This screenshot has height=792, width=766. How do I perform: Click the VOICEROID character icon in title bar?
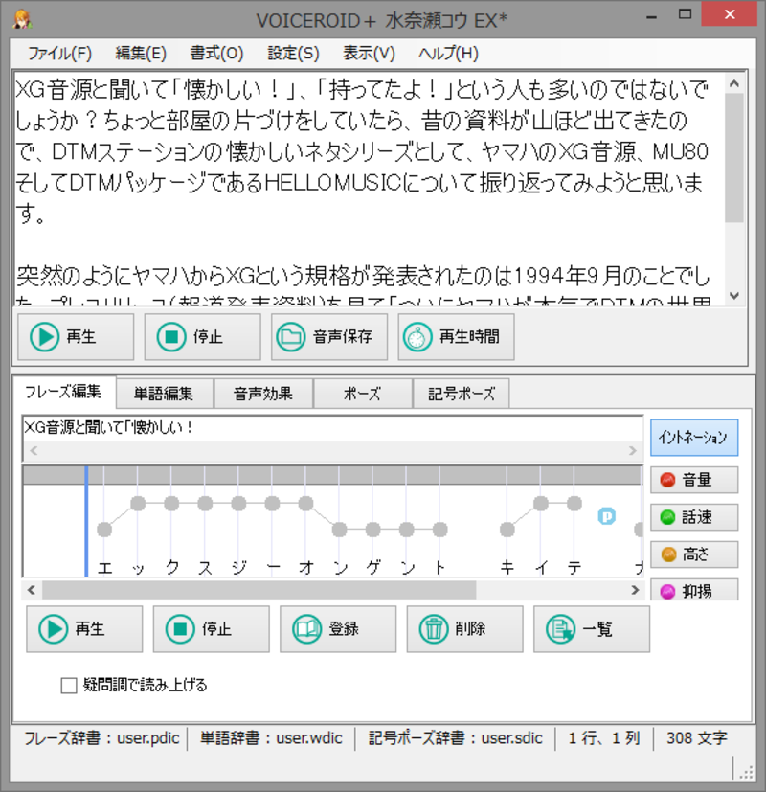pos(22,19)
